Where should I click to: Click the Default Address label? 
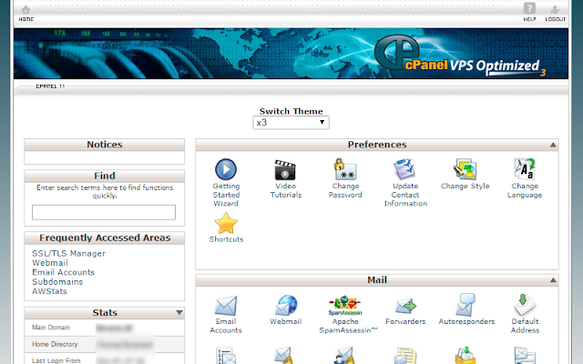click(x=525, y=326)
